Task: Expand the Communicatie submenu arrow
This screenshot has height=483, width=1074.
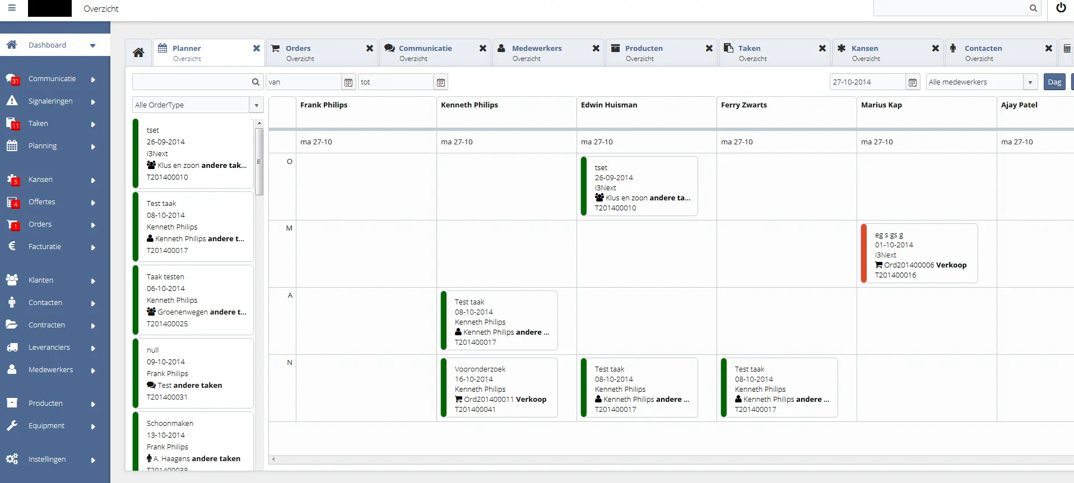Action: [x=93, y=79]
